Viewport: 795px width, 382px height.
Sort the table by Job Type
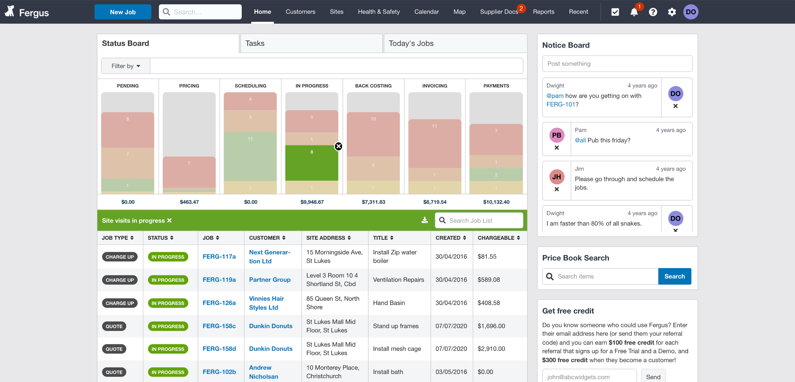point(118,238)
